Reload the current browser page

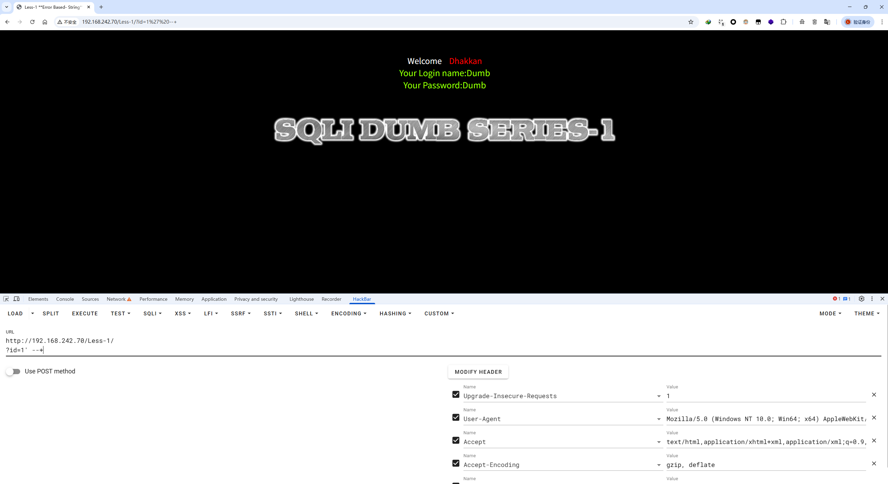(x=32, y=22)
